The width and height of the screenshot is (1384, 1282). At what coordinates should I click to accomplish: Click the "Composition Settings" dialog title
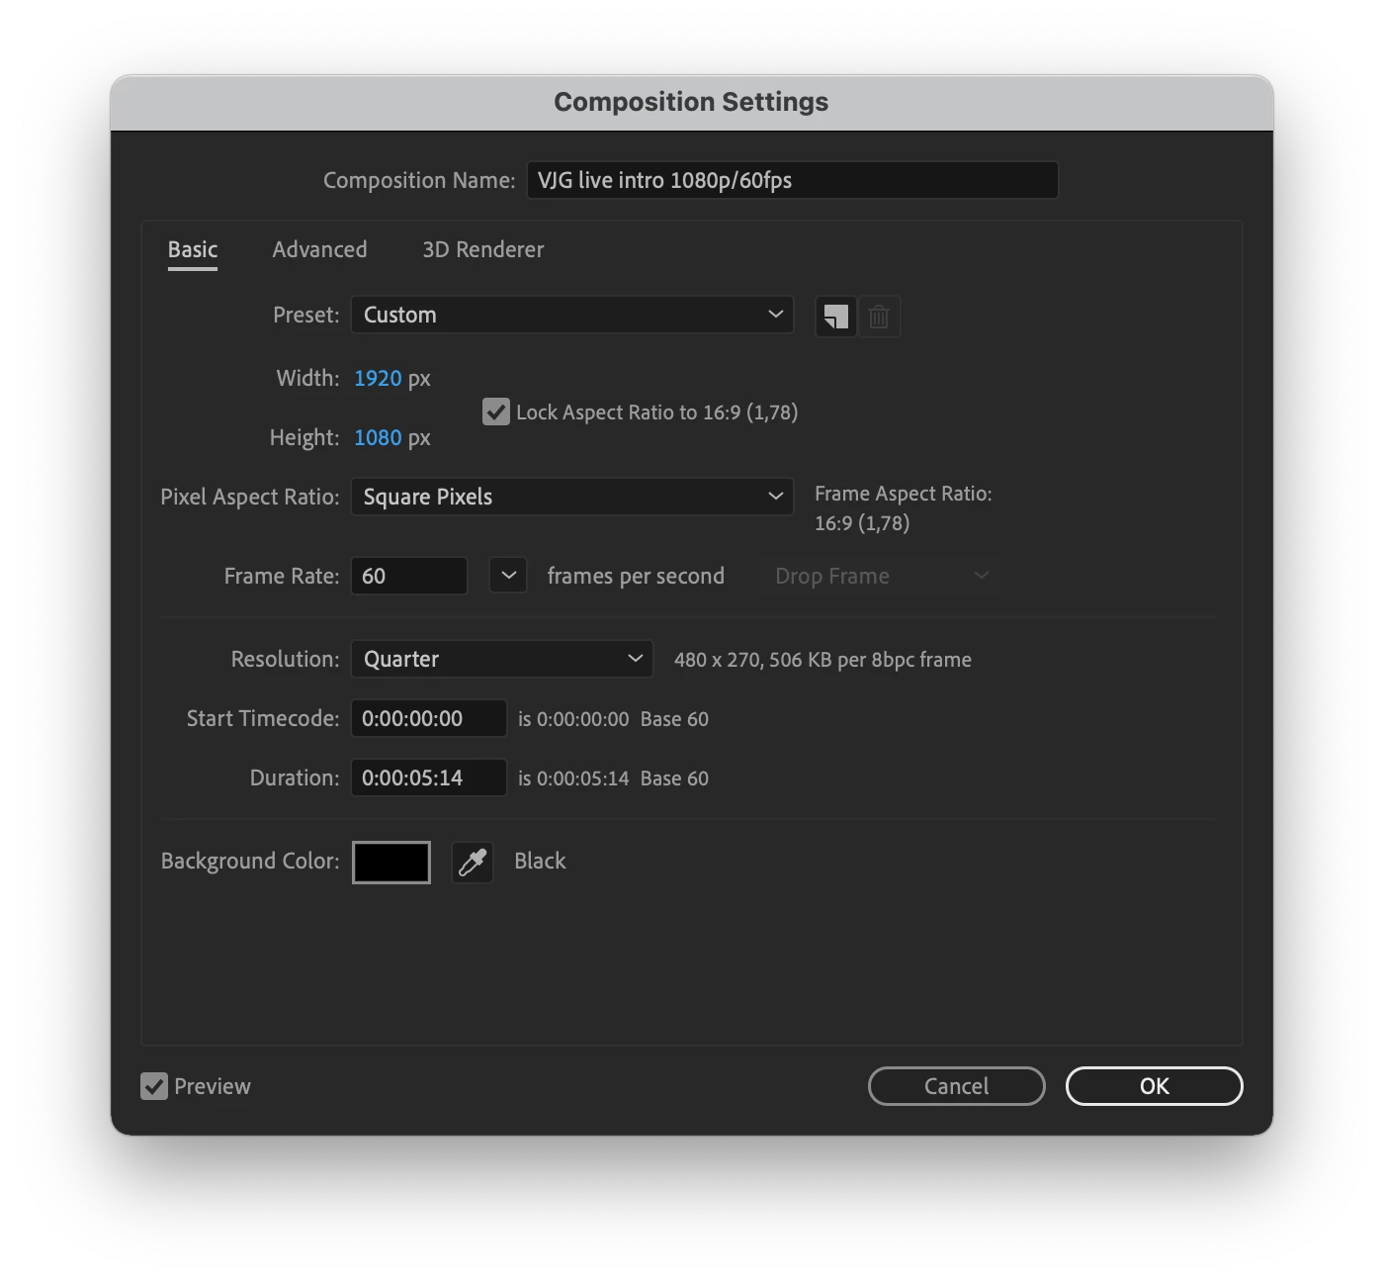(x=691, y=102)
